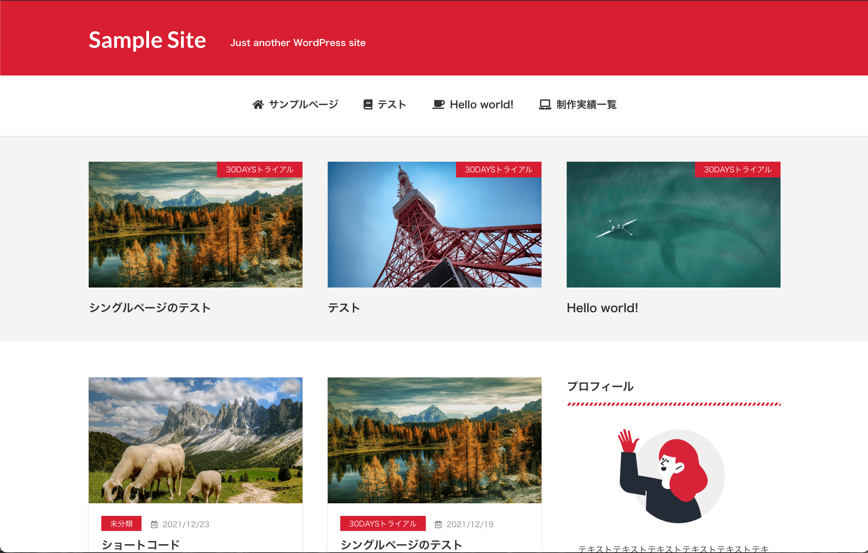Click the calendar icon next to 2021/12/23
This screenshot has width=868, height=553.
154,524
